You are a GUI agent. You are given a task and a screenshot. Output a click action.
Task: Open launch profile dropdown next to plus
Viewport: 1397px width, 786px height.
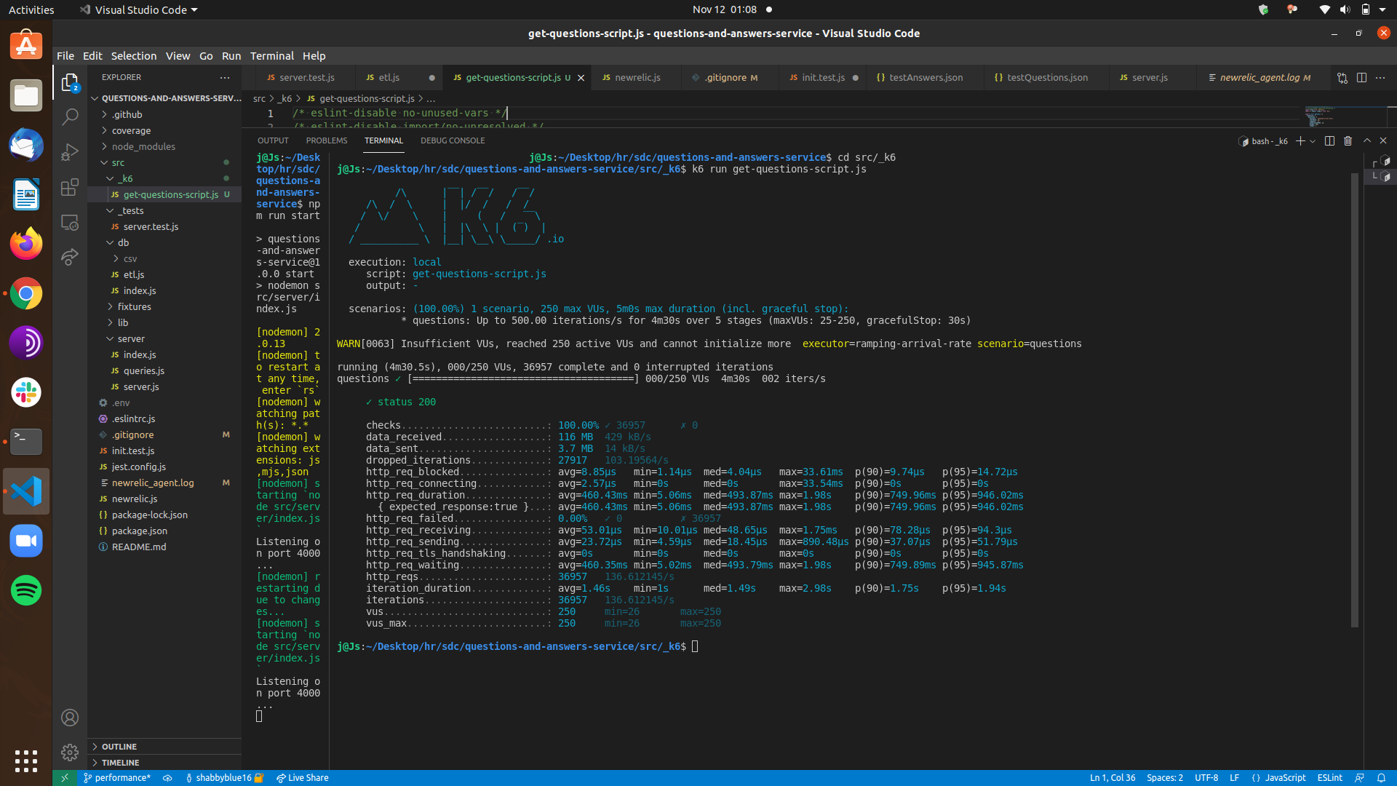click(1313, 141)
